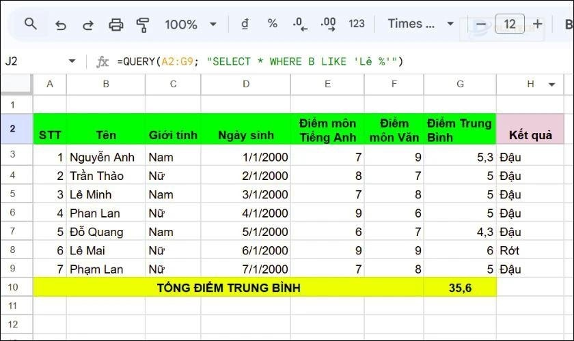The height and width of the screenshot is (341, 574).
Task: Select 'Điểm môn Tiếng Anh' header cell
Action: [x=327, y=129]
